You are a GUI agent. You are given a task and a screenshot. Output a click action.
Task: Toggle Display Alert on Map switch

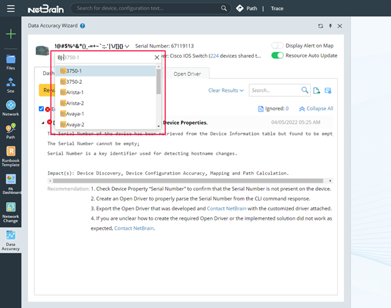coord(278,46)
